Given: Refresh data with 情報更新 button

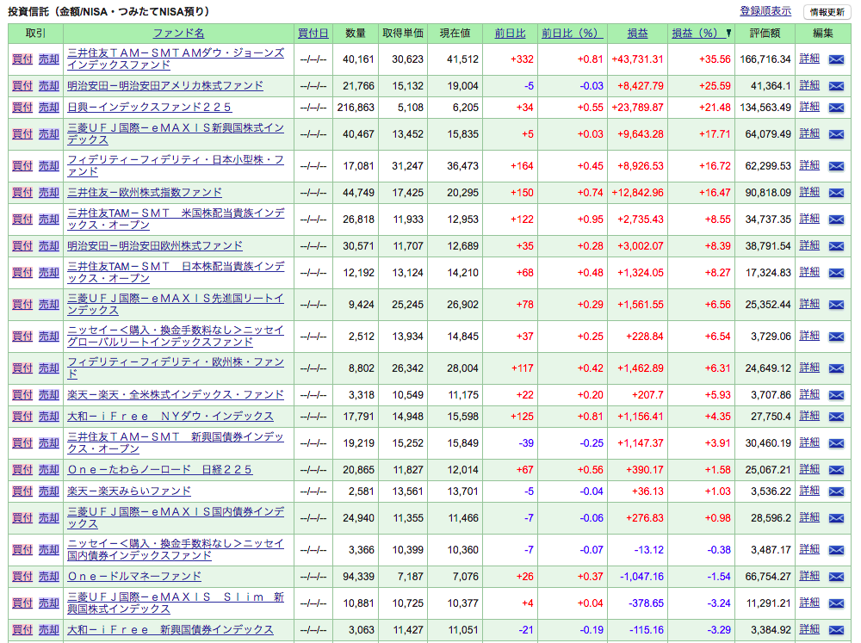Looking at the screenshot, I should click(827, 12).
